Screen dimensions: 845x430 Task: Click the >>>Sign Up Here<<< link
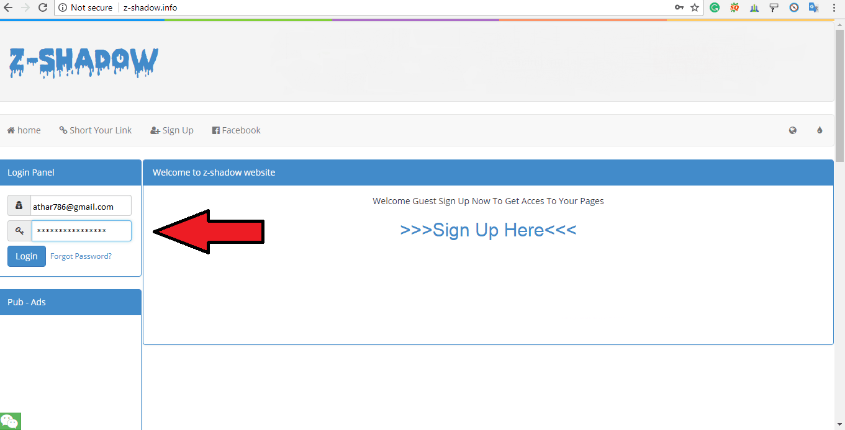click(x=488, y=230)
